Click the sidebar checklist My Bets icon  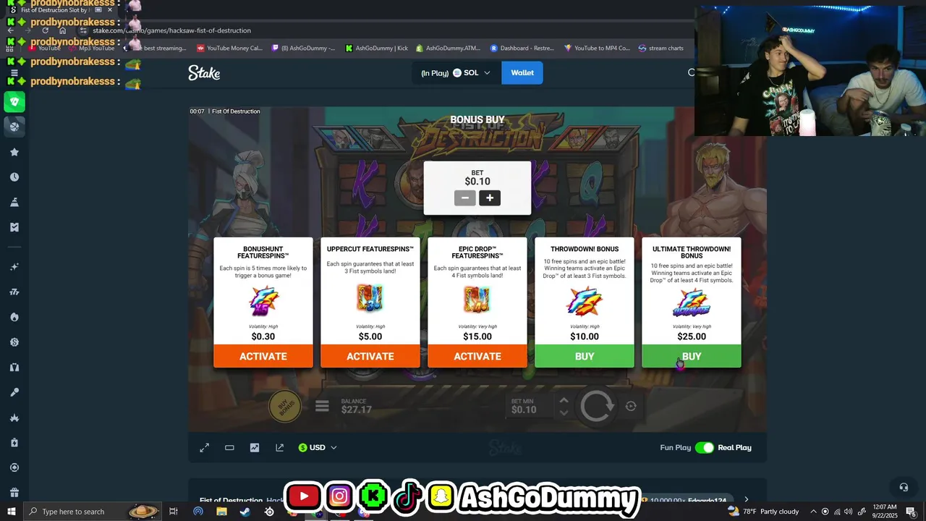point(14,227)
